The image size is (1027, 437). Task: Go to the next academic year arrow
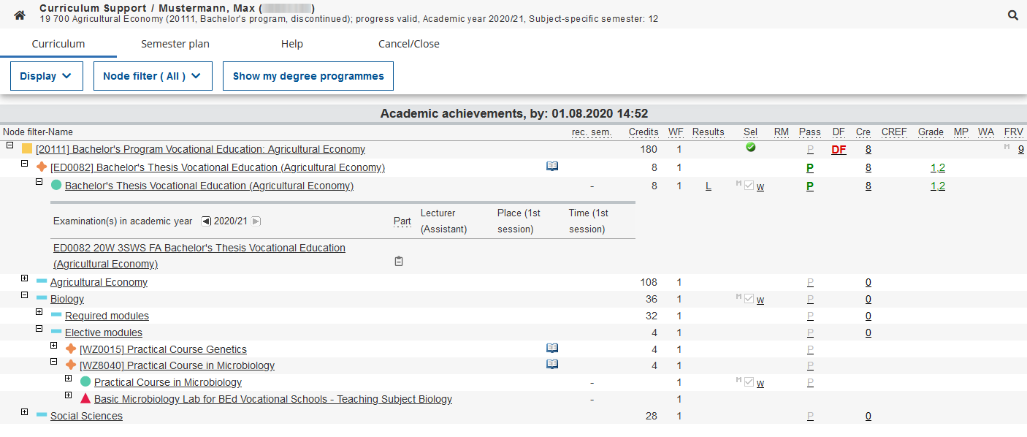click(256, 221)
